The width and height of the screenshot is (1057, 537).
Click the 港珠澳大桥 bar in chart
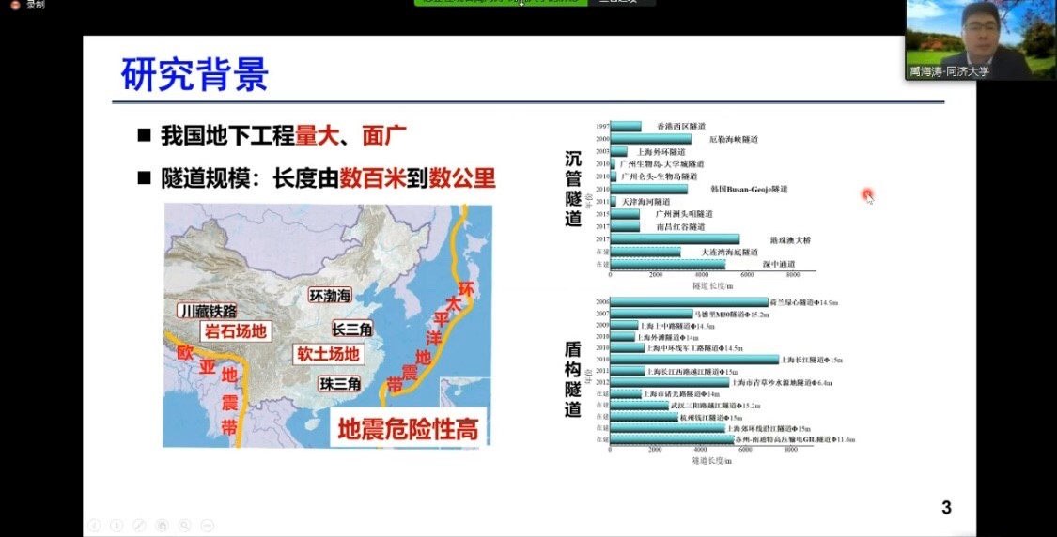(675, 239)
